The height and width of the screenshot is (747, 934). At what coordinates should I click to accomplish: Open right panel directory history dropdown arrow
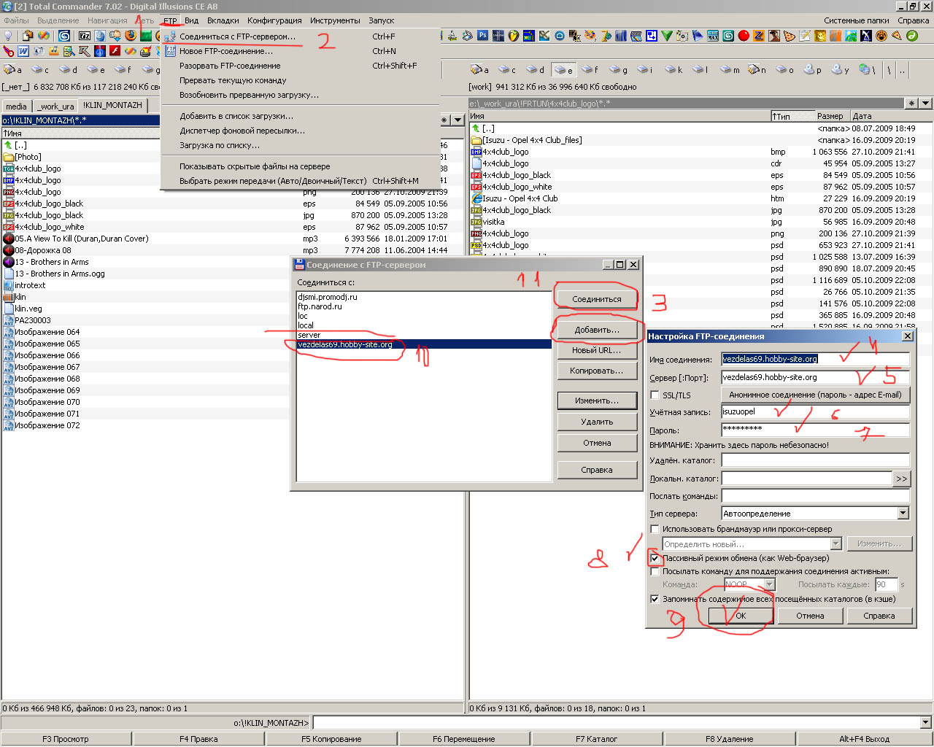(925, 104)
